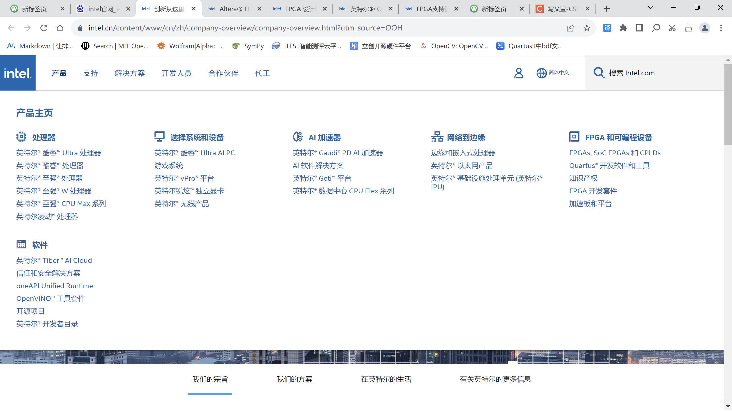Click the globe language selector icon
This screenshot has width=732, height=411.
[541, 73]
